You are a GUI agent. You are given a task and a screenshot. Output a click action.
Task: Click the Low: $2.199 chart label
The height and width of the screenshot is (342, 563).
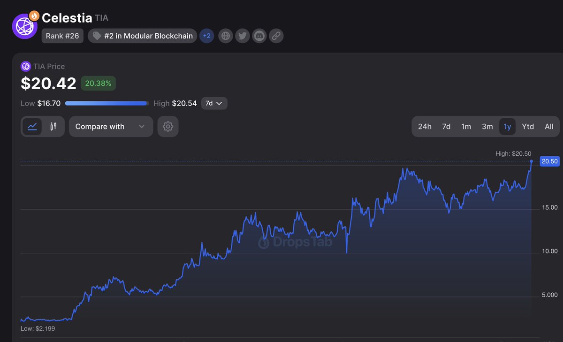coord(38,328)
